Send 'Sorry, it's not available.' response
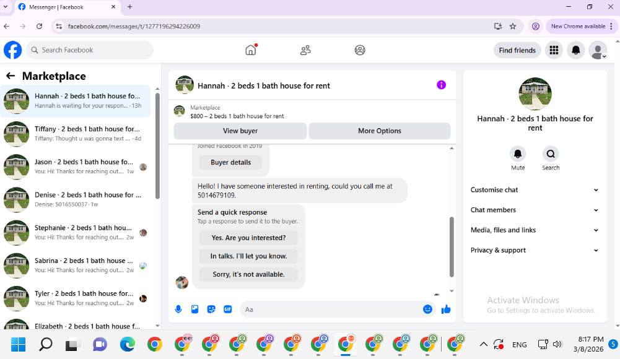Screen dimensions: 620x359 point(248,274)
